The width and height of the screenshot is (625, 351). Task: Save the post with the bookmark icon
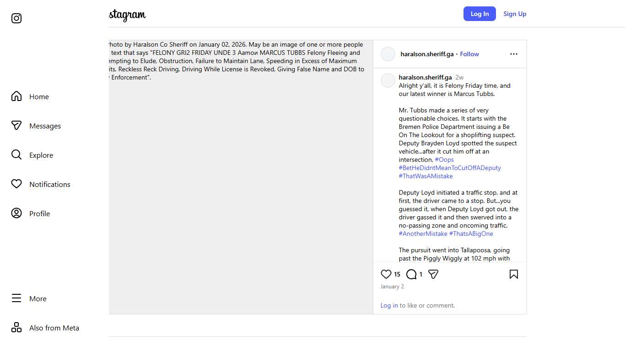point(514,274)
